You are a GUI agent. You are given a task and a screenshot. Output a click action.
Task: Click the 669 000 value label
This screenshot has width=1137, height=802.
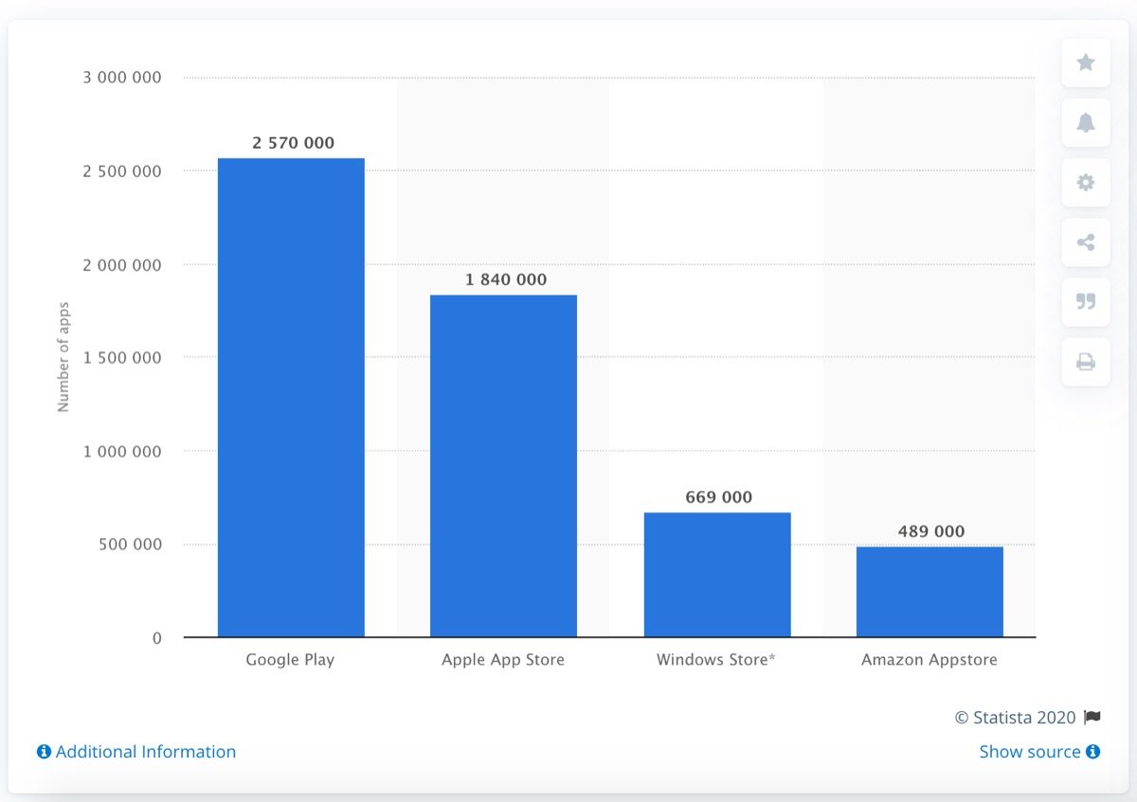tap(718, 496)
